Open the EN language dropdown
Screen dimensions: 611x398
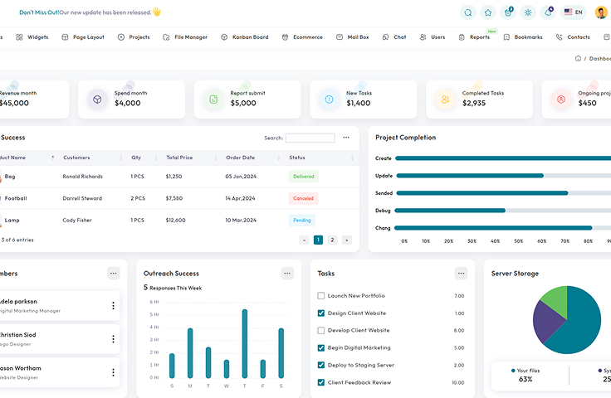(x=574, y=12)
